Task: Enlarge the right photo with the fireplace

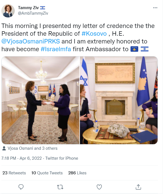Action: click(x=119, y=100)
